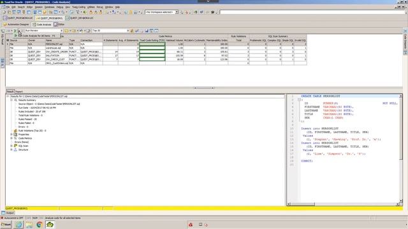Image resolution: width=408 pixels, height=229 pixels.
Task: Select the SALUTATION function row
Action: [156, 55]
